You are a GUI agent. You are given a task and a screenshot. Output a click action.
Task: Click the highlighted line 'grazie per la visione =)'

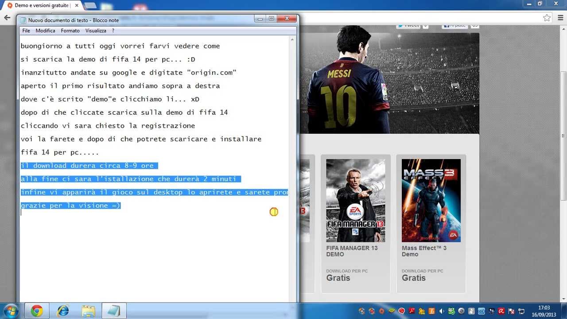coord(71,206)
